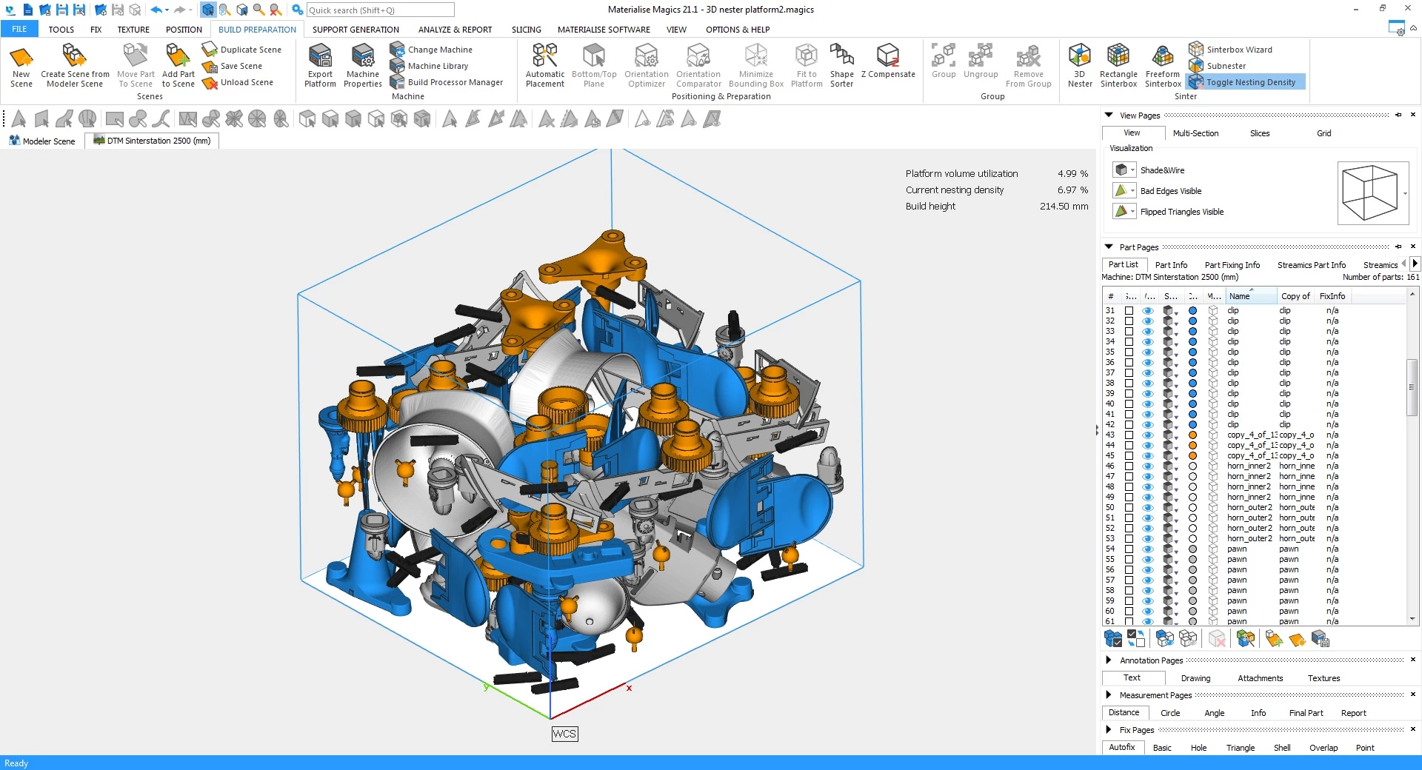Hide part 54 pawn using eye icon
The height and width of the screenshot is (770, 1422).
(1148, 549)
